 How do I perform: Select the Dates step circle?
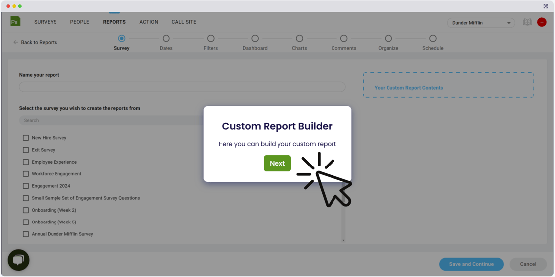(166, 38)
